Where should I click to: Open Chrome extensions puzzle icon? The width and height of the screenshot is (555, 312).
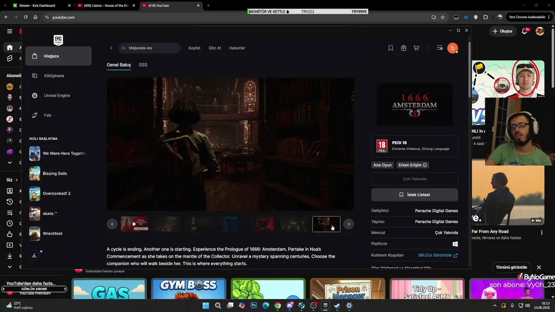point(486,17)
